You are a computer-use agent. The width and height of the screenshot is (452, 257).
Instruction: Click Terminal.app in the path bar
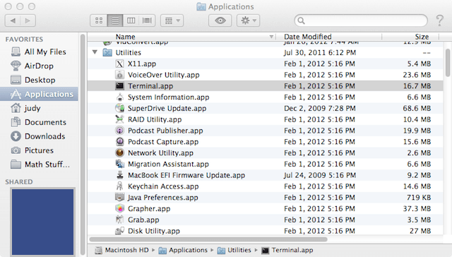(287, 250)
